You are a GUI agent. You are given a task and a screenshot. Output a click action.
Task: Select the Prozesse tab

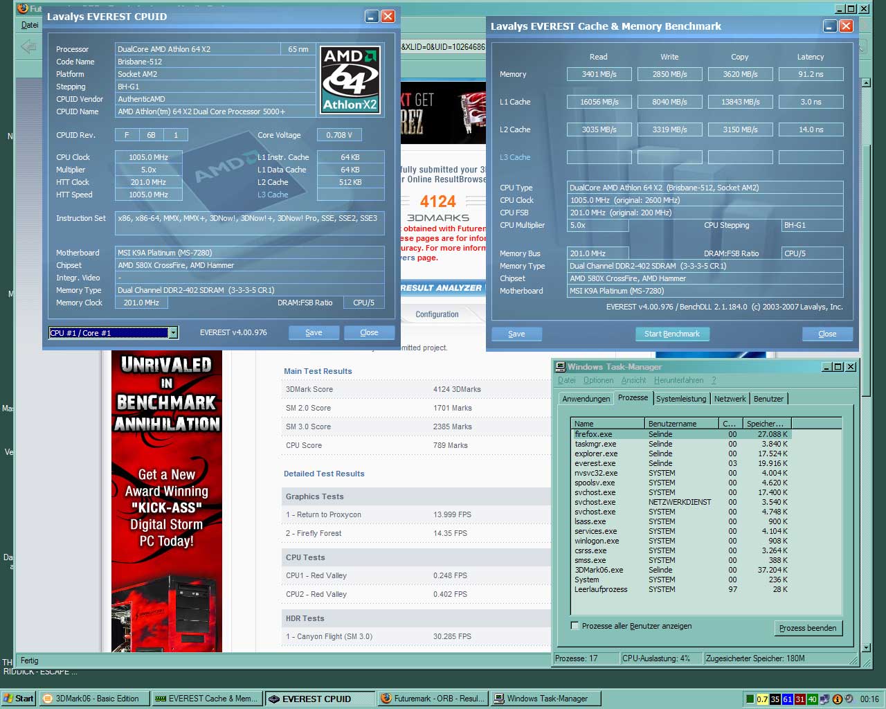click(633, 397)
